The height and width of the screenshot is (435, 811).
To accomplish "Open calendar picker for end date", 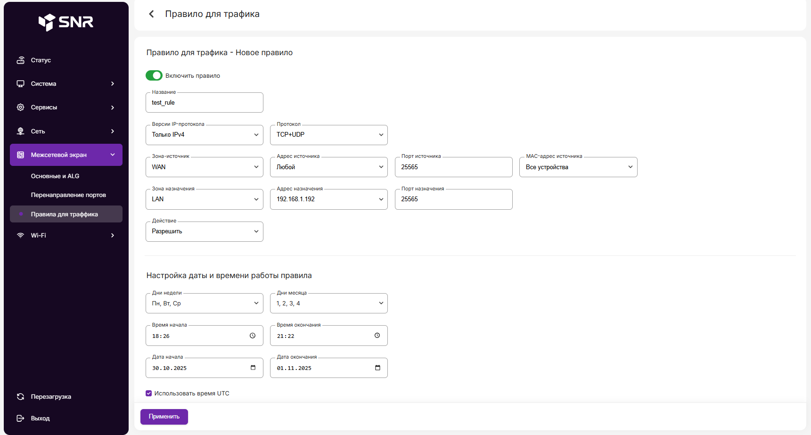I will [377, 368].
